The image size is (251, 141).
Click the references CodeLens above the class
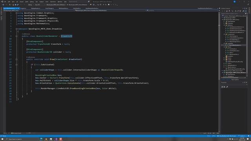coord(26,34)
